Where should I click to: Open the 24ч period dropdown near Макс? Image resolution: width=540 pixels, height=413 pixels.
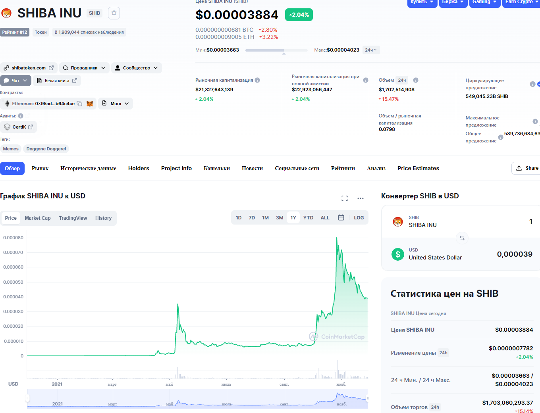pos(371,50)
